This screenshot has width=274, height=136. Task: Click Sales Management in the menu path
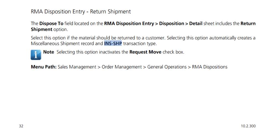[77, 67]
